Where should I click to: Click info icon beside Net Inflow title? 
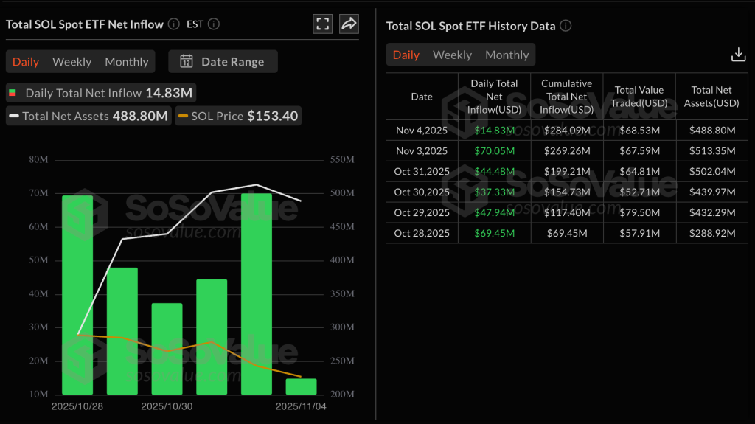[174, 24]
